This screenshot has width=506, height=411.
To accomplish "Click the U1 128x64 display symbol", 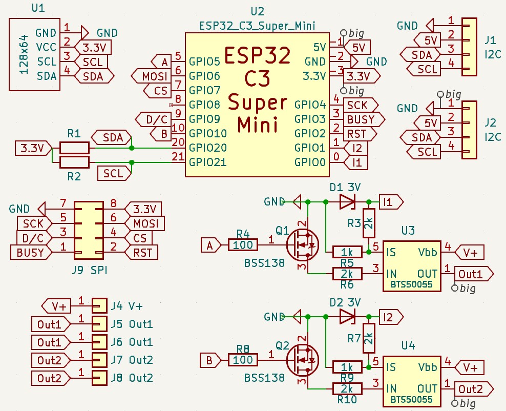I will click(x=34, y=54).
